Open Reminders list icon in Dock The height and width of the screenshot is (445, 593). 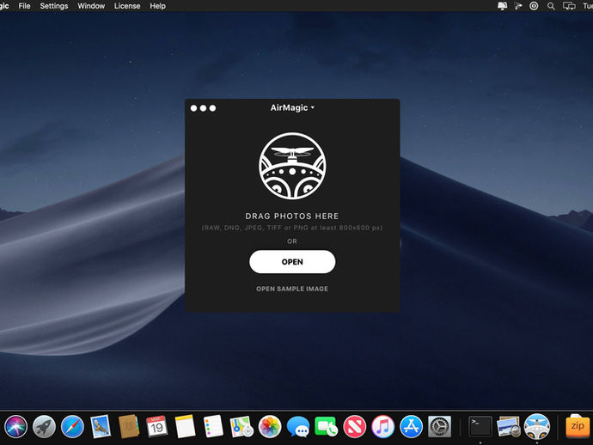click(213, 426)
